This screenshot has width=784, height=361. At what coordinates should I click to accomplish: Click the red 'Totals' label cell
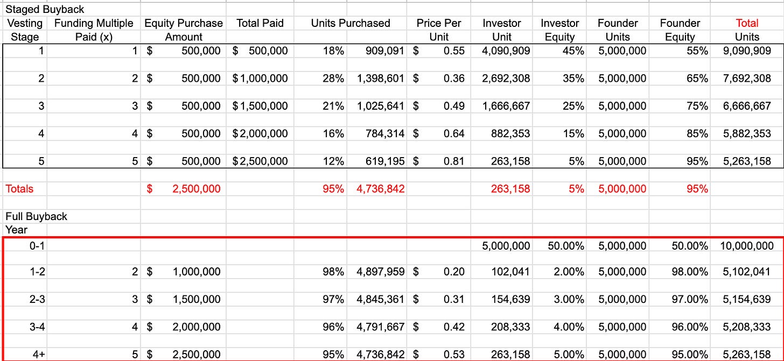pos(19,189)
